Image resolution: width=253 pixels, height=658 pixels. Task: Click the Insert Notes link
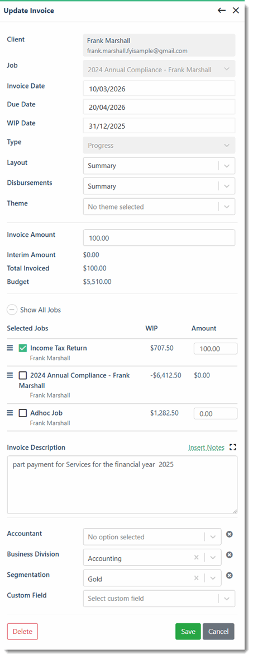point(206,447)
